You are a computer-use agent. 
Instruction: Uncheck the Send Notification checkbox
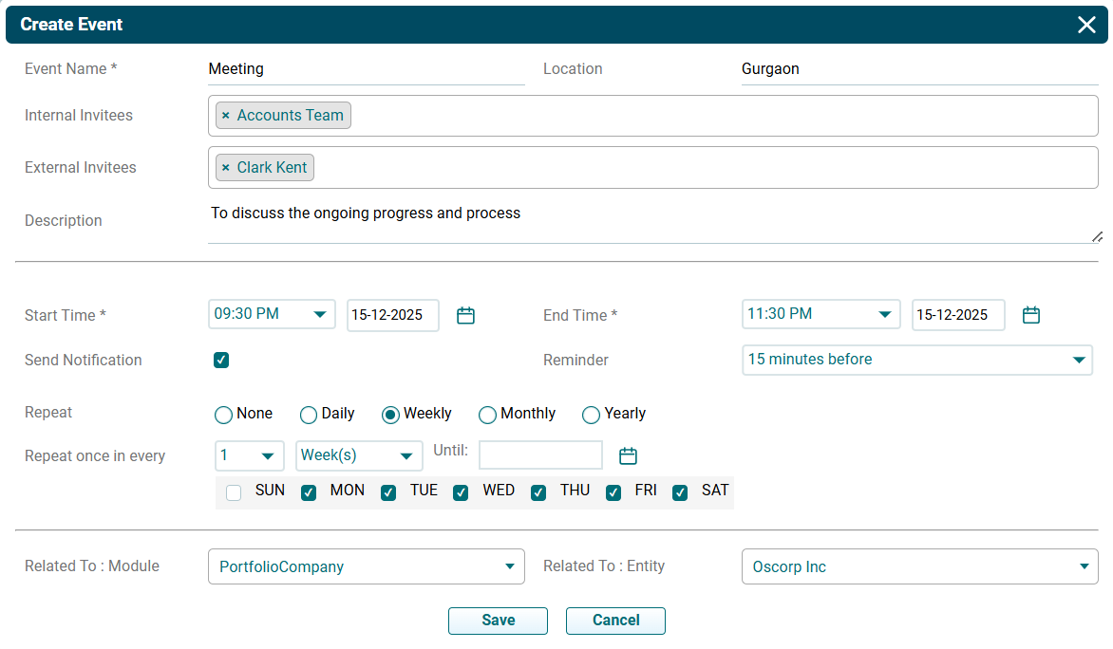(x=221, y=361)
